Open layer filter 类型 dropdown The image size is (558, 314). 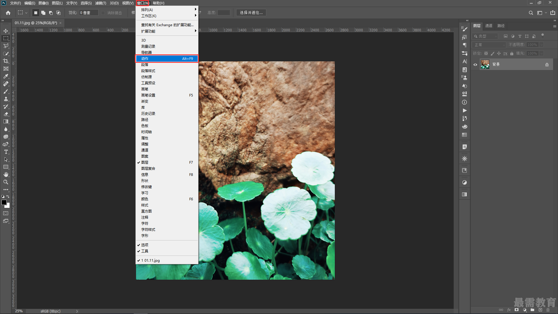[485, 36]
